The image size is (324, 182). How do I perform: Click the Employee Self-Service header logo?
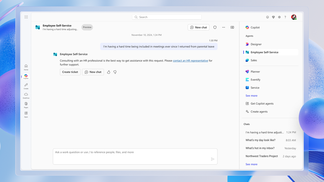pyautogui.click(x=38, y=27)
